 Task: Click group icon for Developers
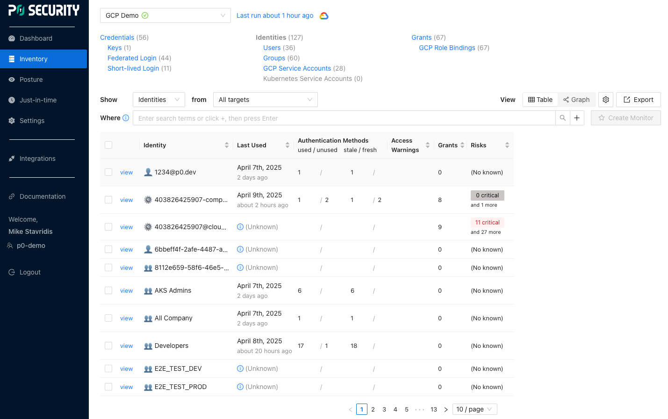148,346
